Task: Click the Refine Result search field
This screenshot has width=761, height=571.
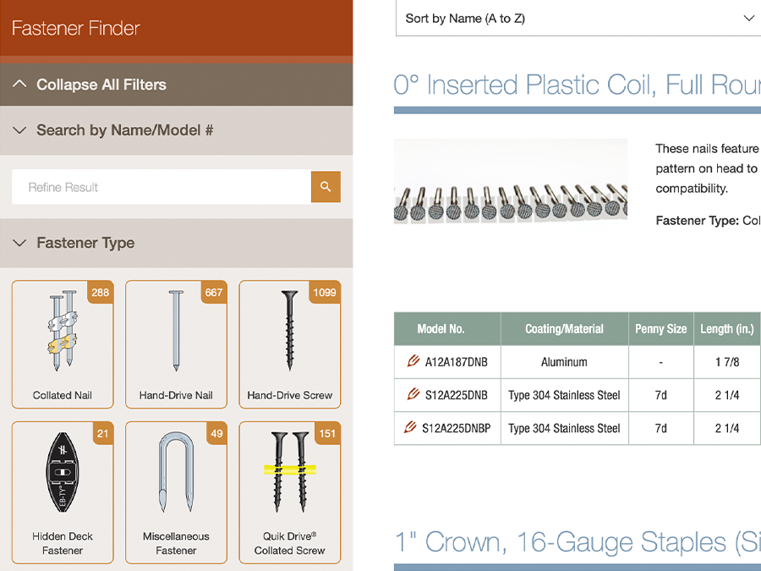Action: click(x=161, y=187)
